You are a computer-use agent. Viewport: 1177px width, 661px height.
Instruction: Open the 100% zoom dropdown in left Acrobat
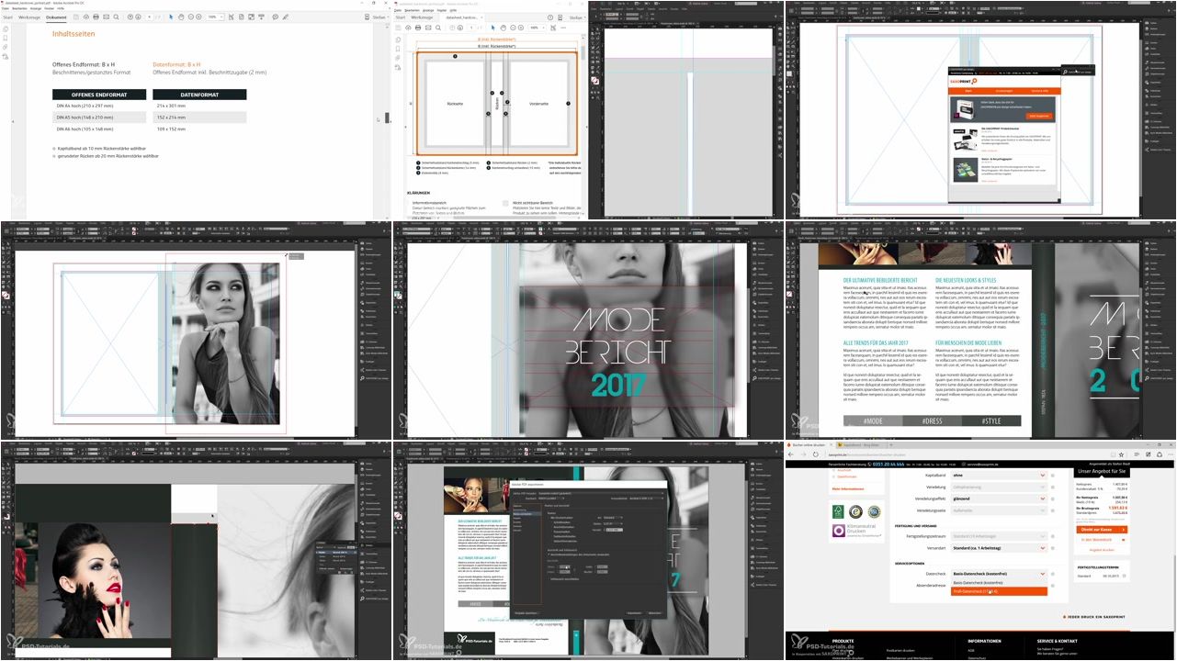215,17
